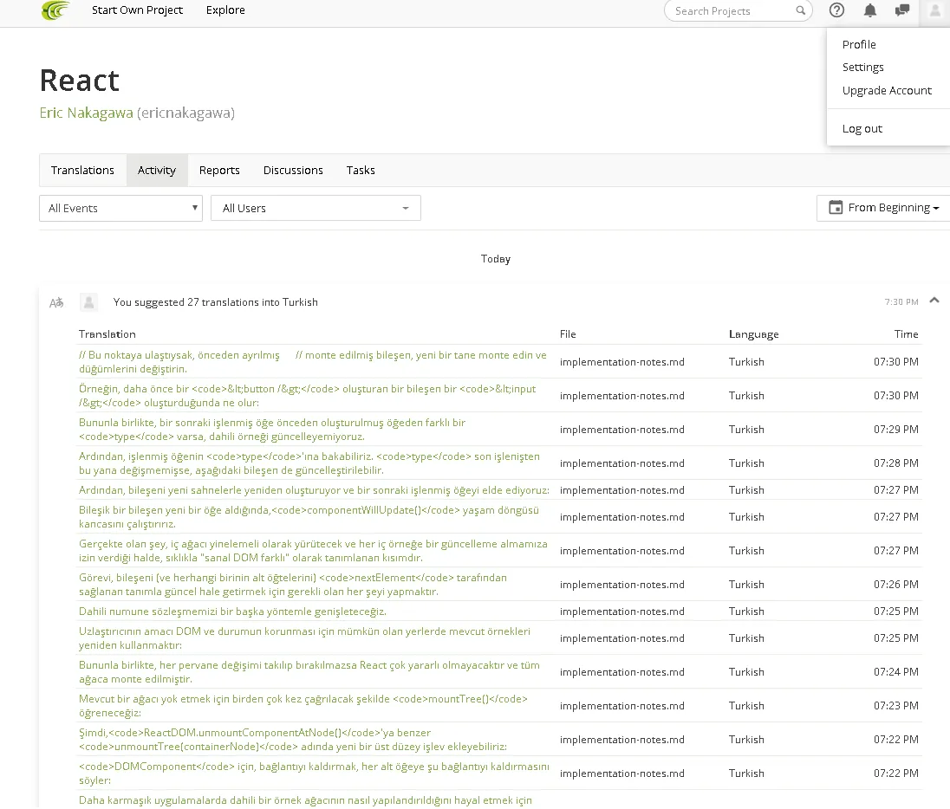
Task: Click the search magnifier icon
Action: point(800,10)
